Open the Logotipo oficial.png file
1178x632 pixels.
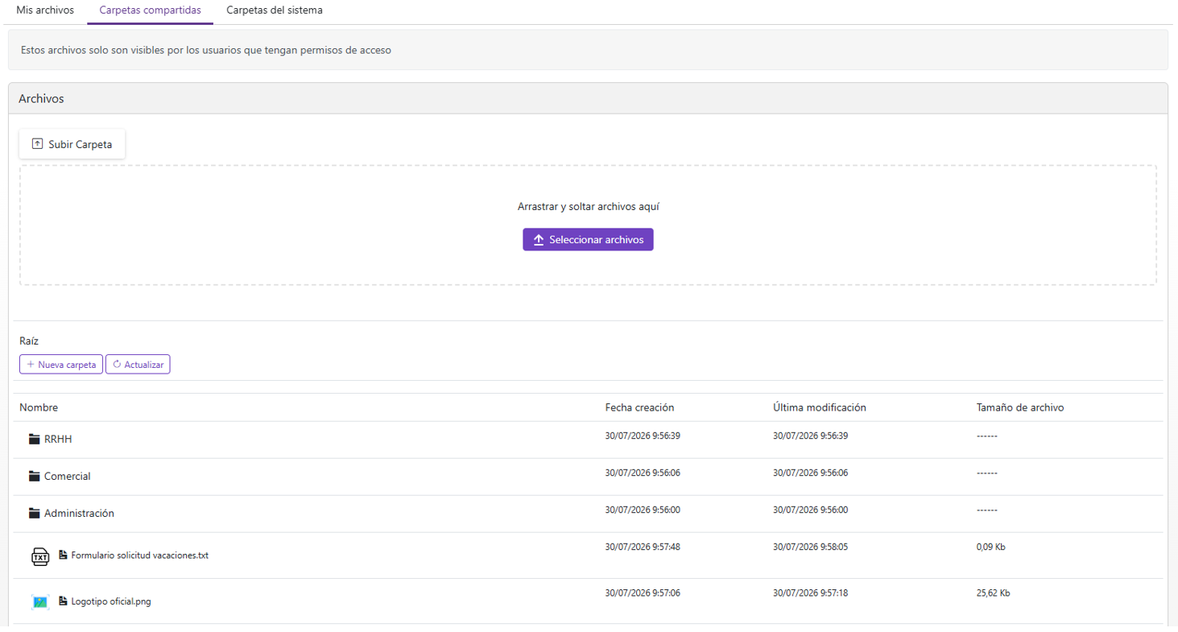pyautogui.click(x=111, y=601)
